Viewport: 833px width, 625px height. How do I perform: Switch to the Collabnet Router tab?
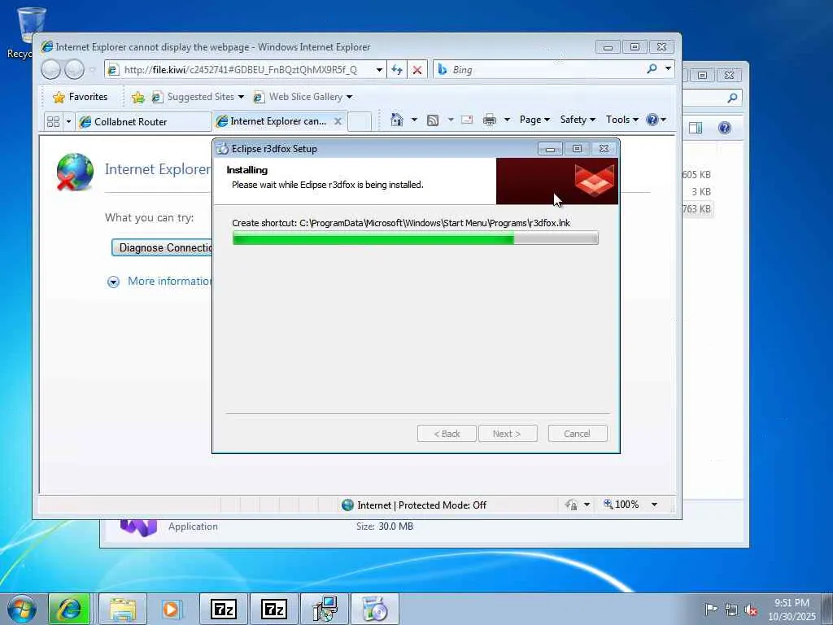(143, 122)
